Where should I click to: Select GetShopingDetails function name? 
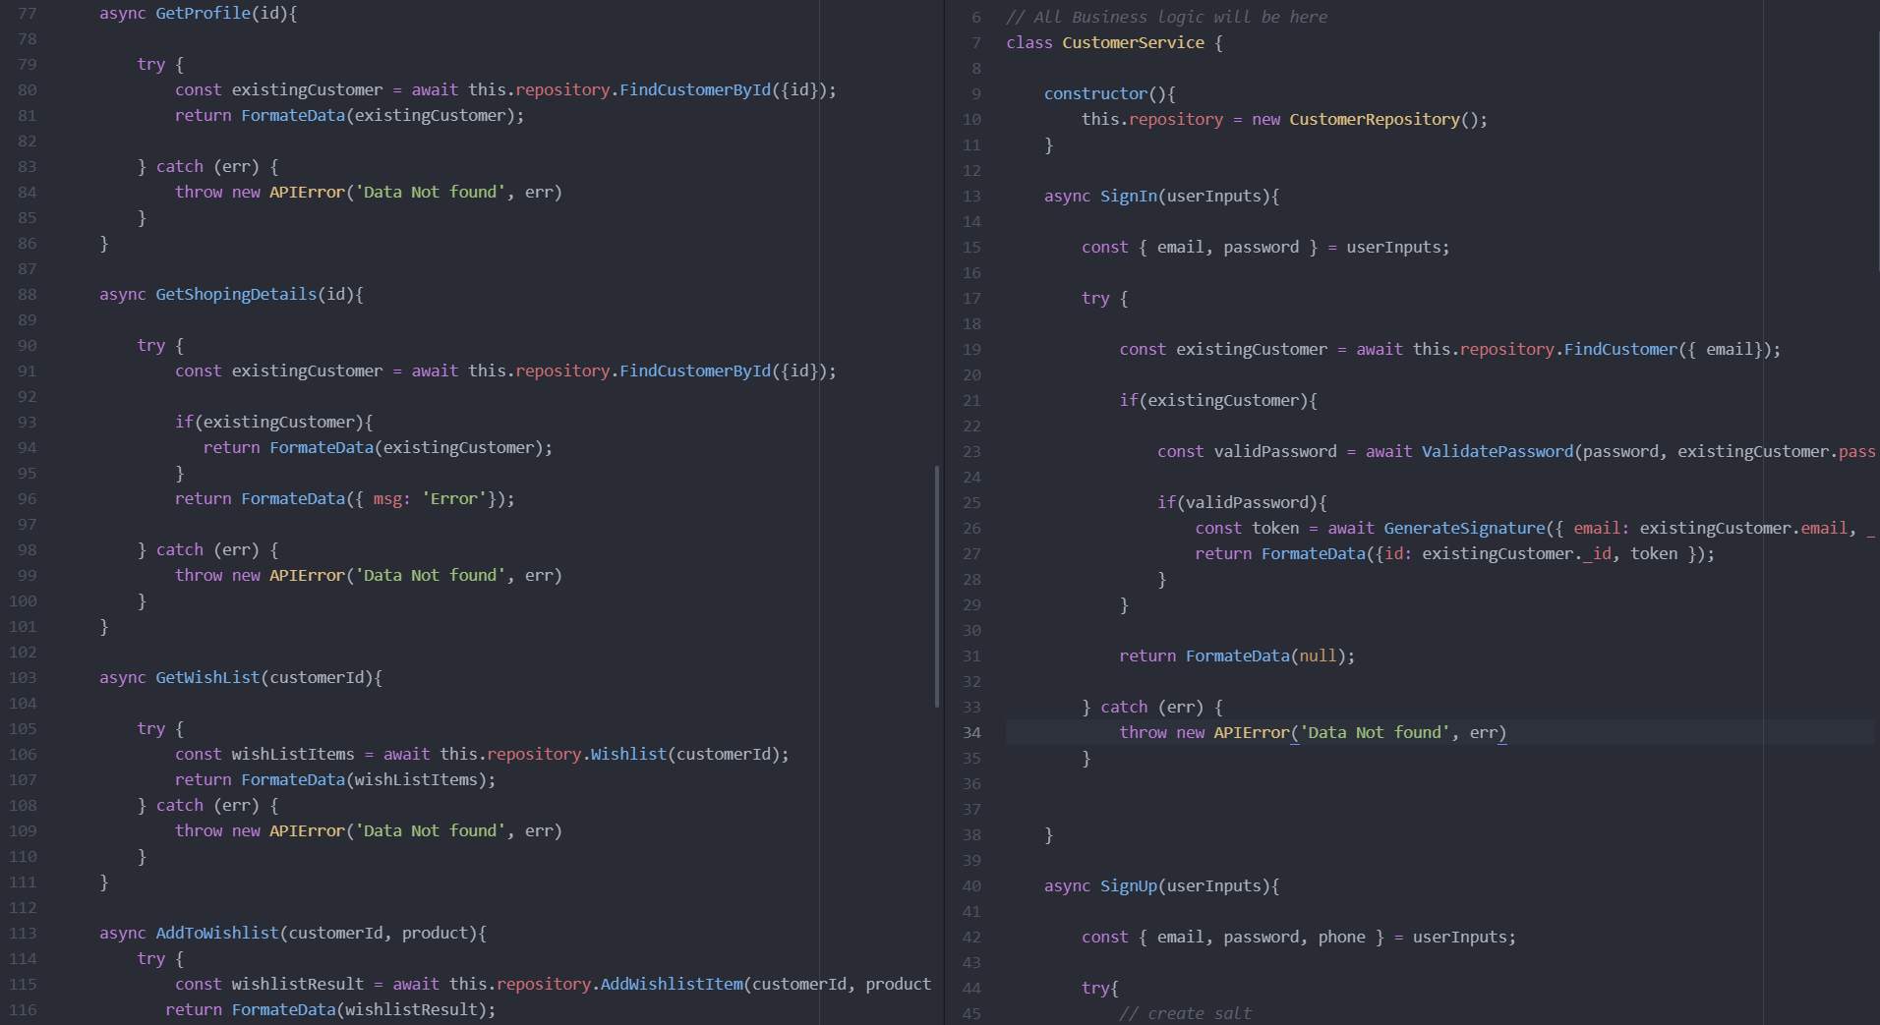pos(236,294)
